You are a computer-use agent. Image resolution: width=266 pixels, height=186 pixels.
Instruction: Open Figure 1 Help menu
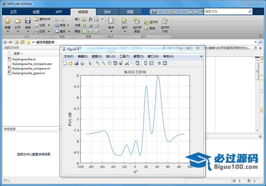pos(168,57)
